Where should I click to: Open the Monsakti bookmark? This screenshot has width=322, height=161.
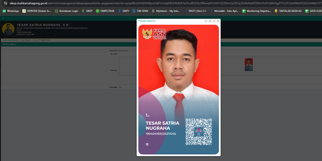224,11
